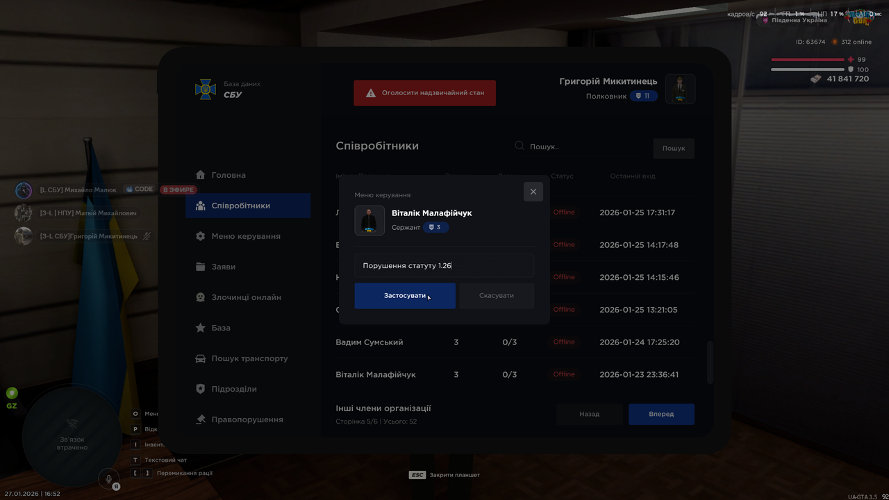Select the Співробітники menu item

pyautogui.click(x=248, y=206)
